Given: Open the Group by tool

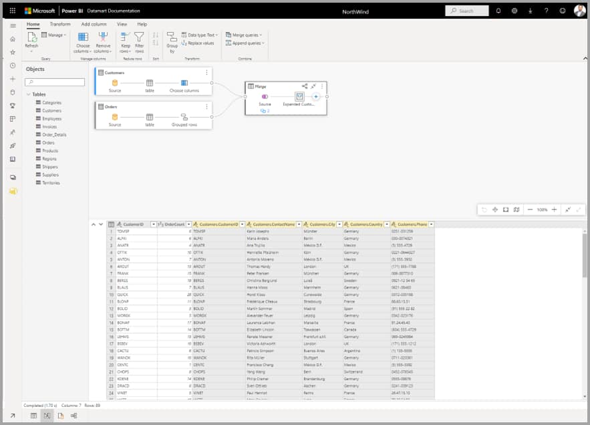Looking at the screenshot, I should 172,41.
